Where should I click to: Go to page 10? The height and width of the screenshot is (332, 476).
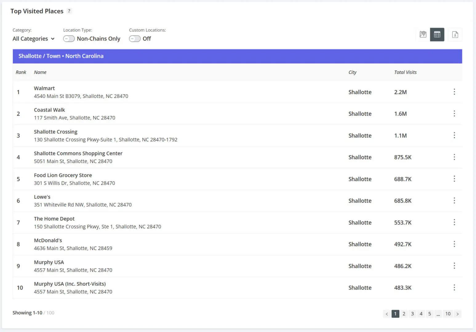pos(448,314)
